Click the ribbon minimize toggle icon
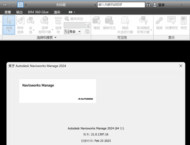Image resolution: width=190 pixels, height=145 pixels. 70,12
